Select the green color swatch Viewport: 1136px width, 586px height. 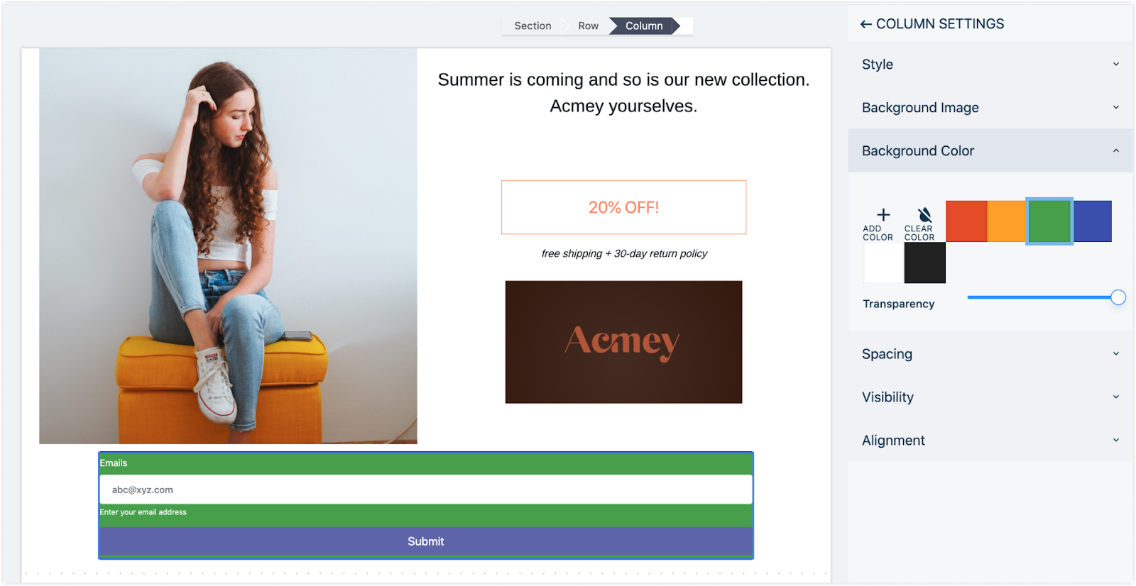coord(1049,221)
